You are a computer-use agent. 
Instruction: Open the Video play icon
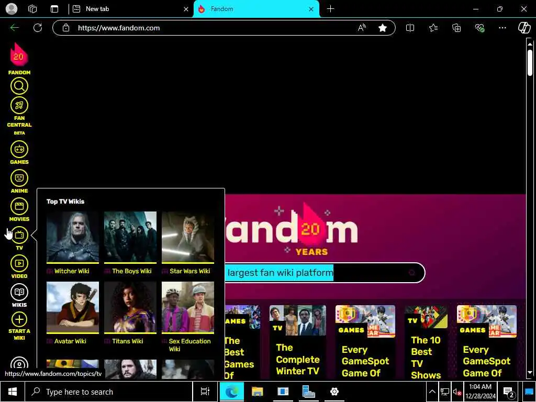(x=19, y=264)
